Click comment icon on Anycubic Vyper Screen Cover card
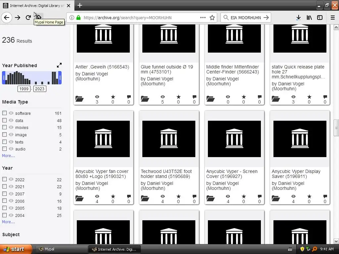The width and height of the screenshot is (339, 254). (x=260, y=196)
